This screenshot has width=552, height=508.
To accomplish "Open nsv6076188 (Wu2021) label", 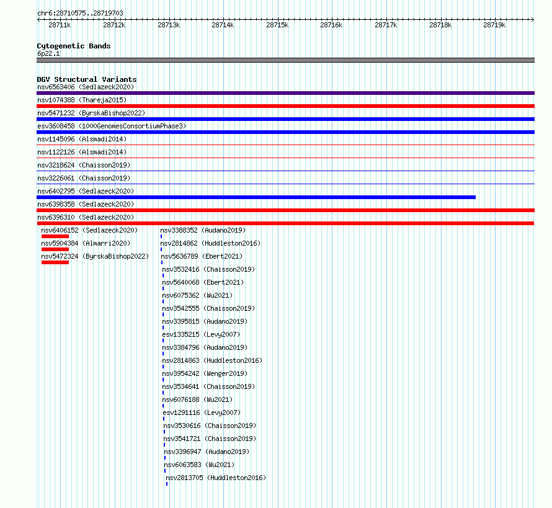I will coord(197,399).
